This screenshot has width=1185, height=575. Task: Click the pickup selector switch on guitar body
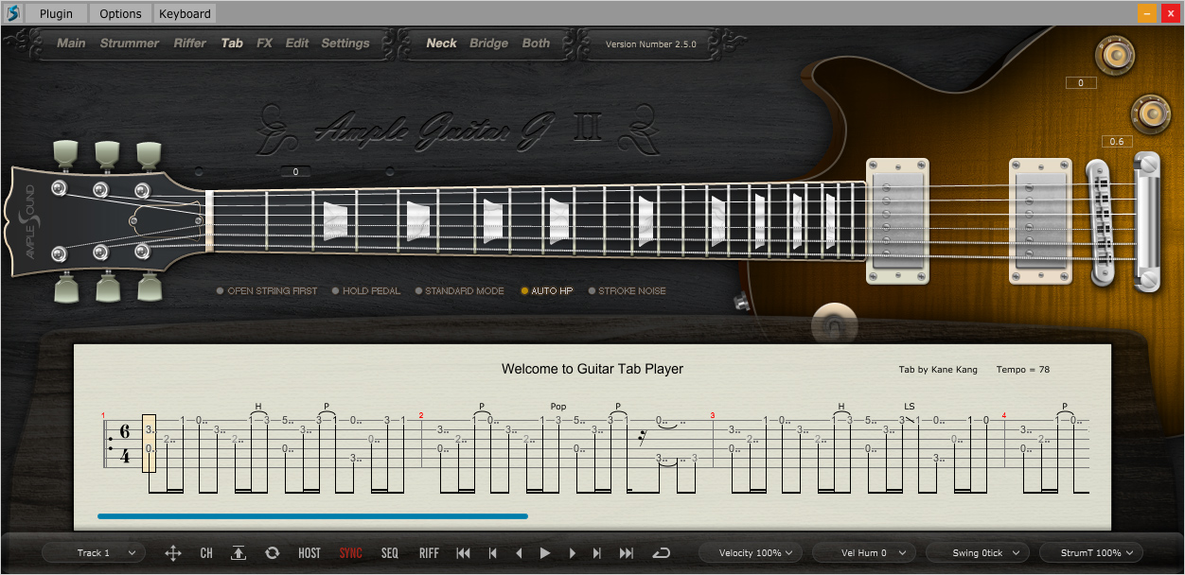pyautogui.click(x=835, y=326)
